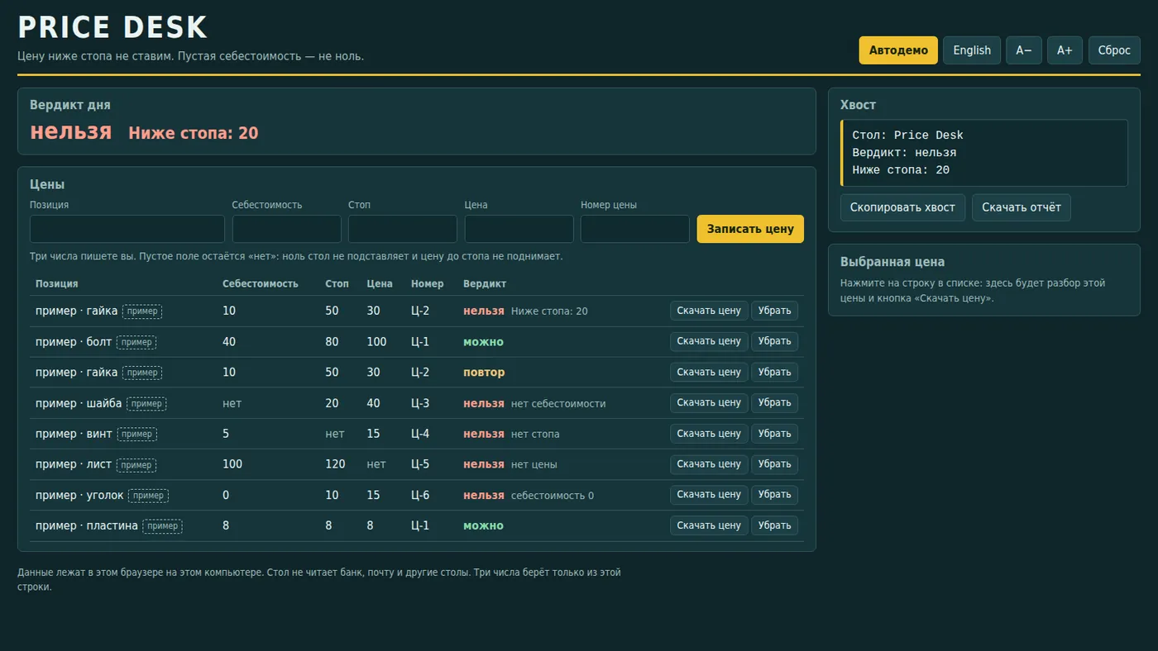Image resolution: width=1158 pixels, height=651 pixels.
Task: Submit with the Записать цену button
Action: pos(750,229)
